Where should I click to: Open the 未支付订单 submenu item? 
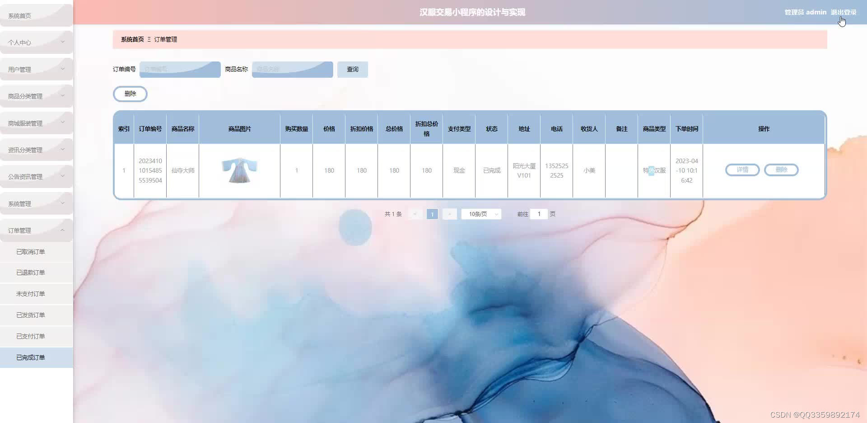[36, 294]
